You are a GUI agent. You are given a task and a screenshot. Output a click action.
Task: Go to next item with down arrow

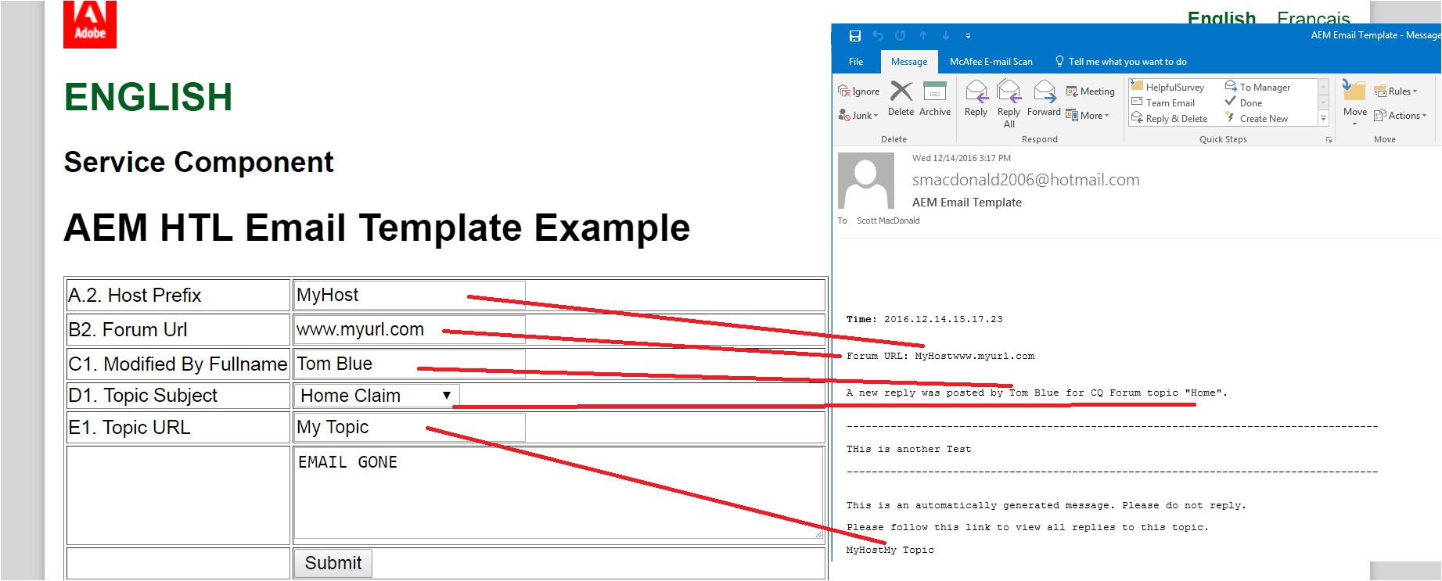tap(946, 36)
